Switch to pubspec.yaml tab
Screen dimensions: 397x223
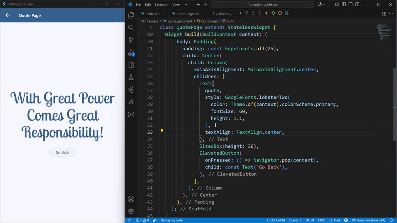coord(221,14)
